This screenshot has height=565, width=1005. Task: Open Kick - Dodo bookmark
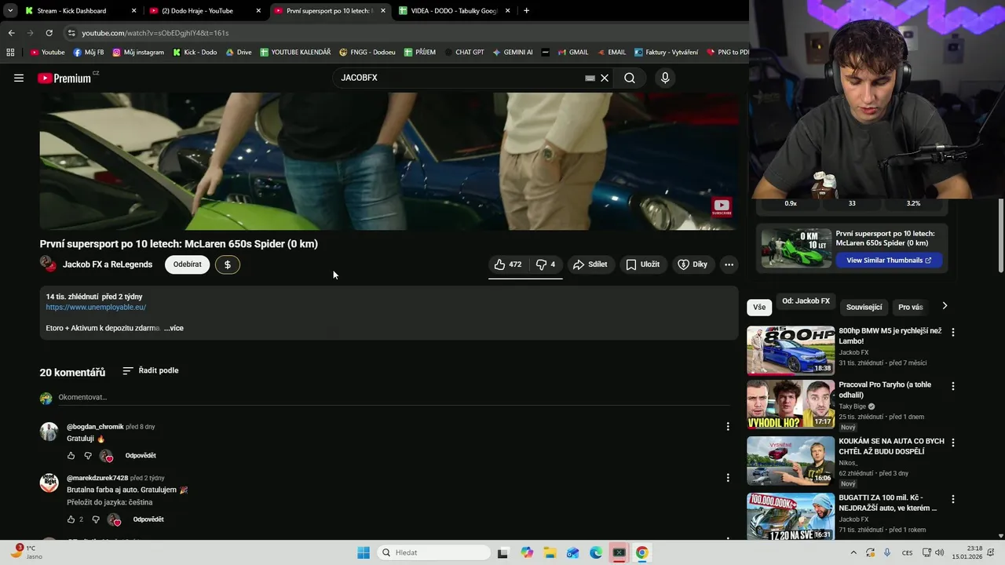[195, 53]
